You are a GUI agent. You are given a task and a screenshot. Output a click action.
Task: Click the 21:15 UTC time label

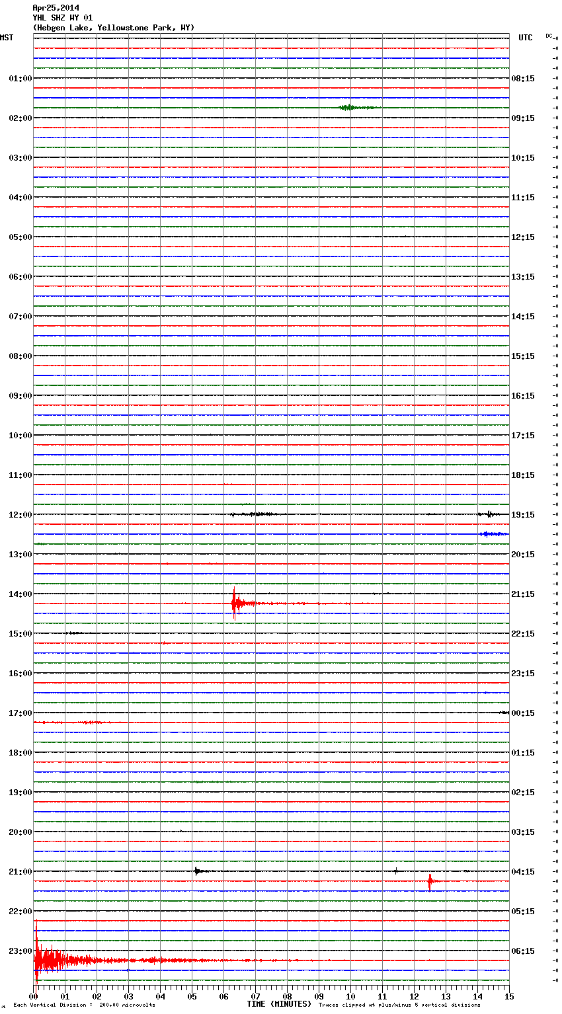(x=523, y=594)
